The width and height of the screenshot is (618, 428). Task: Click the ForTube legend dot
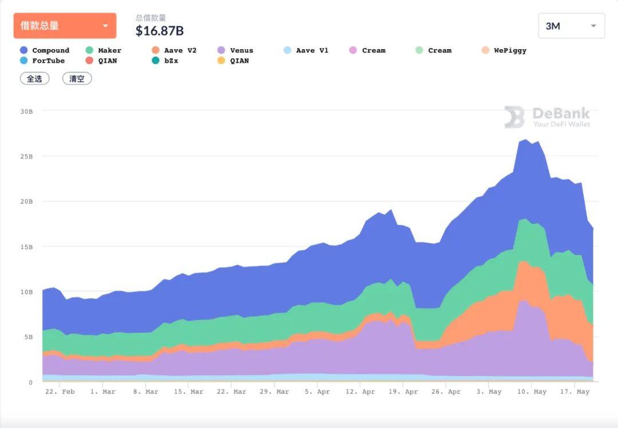coord(24,61)
